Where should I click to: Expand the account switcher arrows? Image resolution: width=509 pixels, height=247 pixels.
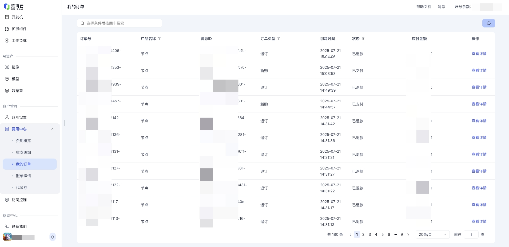click(x=53, y=237)
